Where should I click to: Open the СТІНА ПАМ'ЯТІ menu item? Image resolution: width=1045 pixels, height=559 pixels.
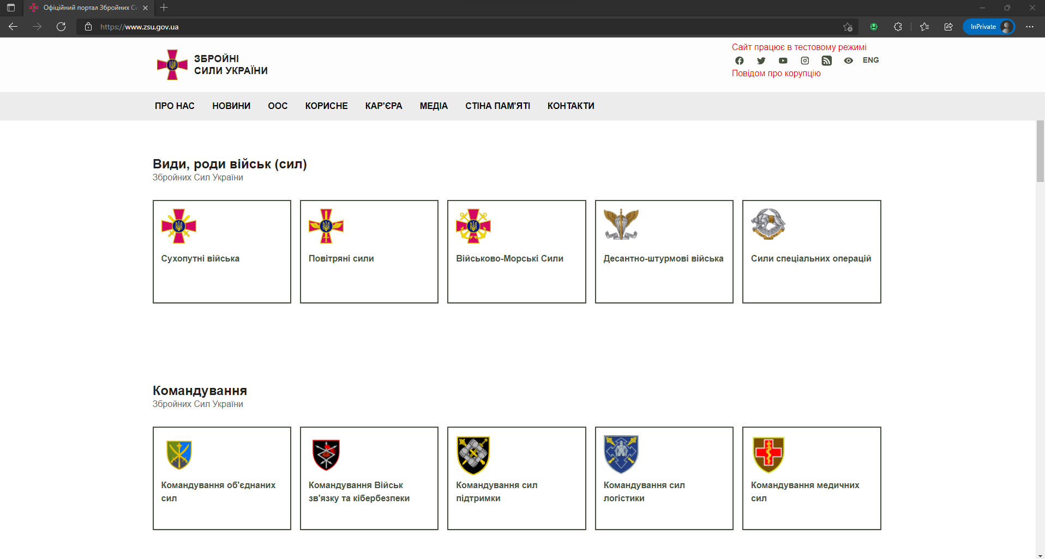[x=497, y=106]
